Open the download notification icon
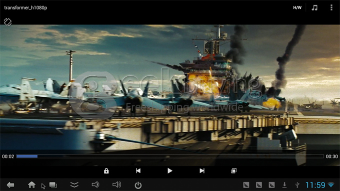The image size is (340, 191). pyautogui.click(x=284, y=185)
